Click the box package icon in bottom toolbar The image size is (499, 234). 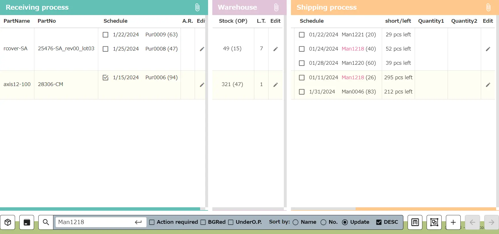coord(8,222)
